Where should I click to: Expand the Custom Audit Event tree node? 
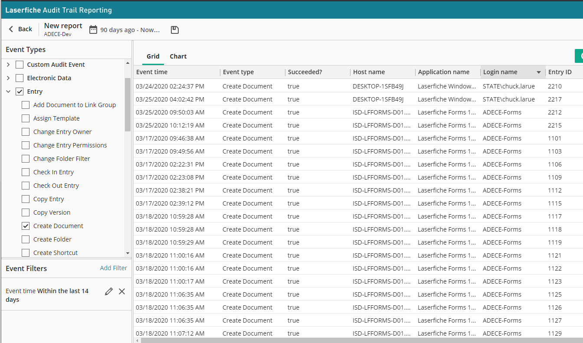8,65
